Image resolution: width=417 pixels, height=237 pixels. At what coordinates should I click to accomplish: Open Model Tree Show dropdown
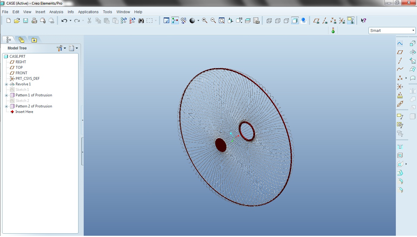coord(73,48)
